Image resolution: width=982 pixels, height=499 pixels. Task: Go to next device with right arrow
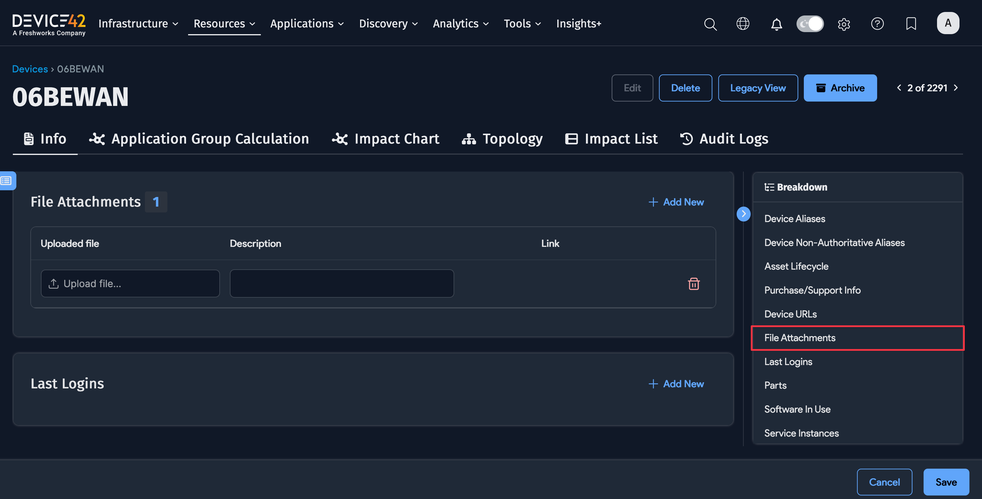(955, 88)
